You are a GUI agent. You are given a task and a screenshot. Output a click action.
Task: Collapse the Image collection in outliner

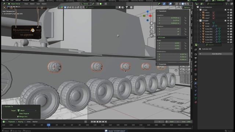click(x=198, y=10)
